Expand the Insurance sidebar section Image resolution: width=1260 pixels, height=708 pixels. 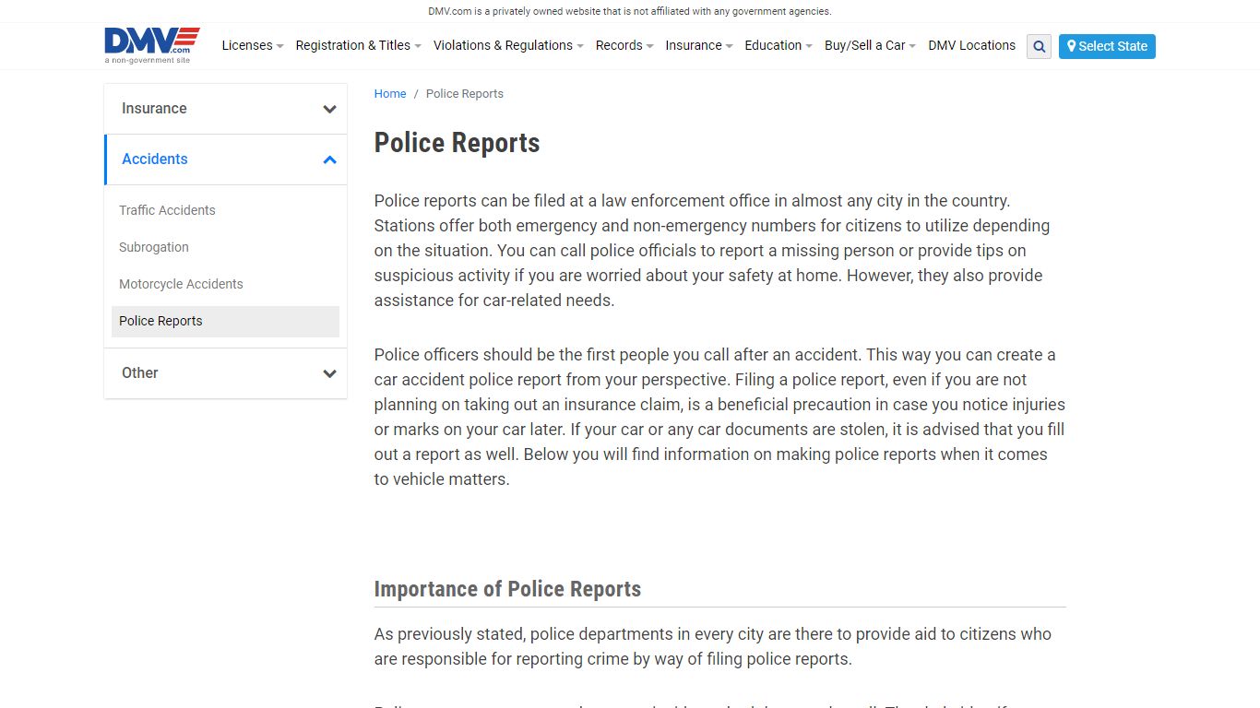(x=226, y=109)
